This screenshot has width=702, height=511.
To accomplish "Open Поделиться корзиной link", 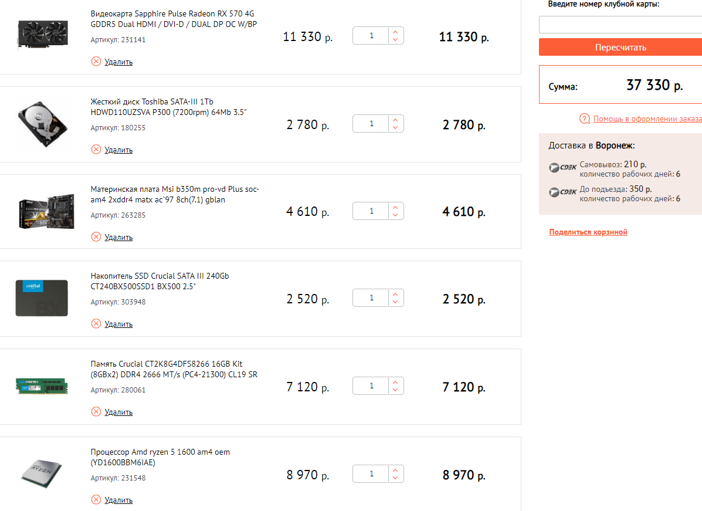I will point(588,232).
